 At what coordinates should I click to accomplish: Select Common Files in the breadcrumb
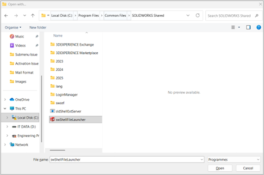[115, 15]
